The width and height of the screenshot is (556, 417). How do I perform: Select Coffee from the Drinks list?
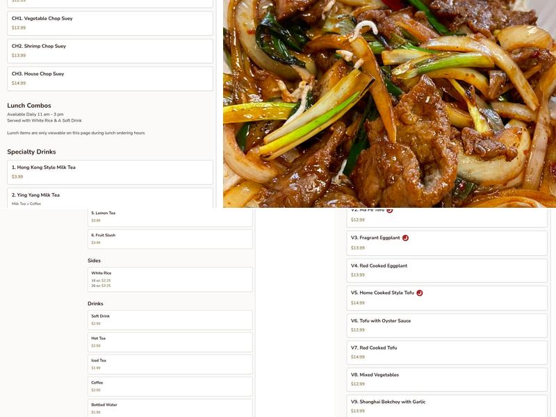click(x=170, y=386)
